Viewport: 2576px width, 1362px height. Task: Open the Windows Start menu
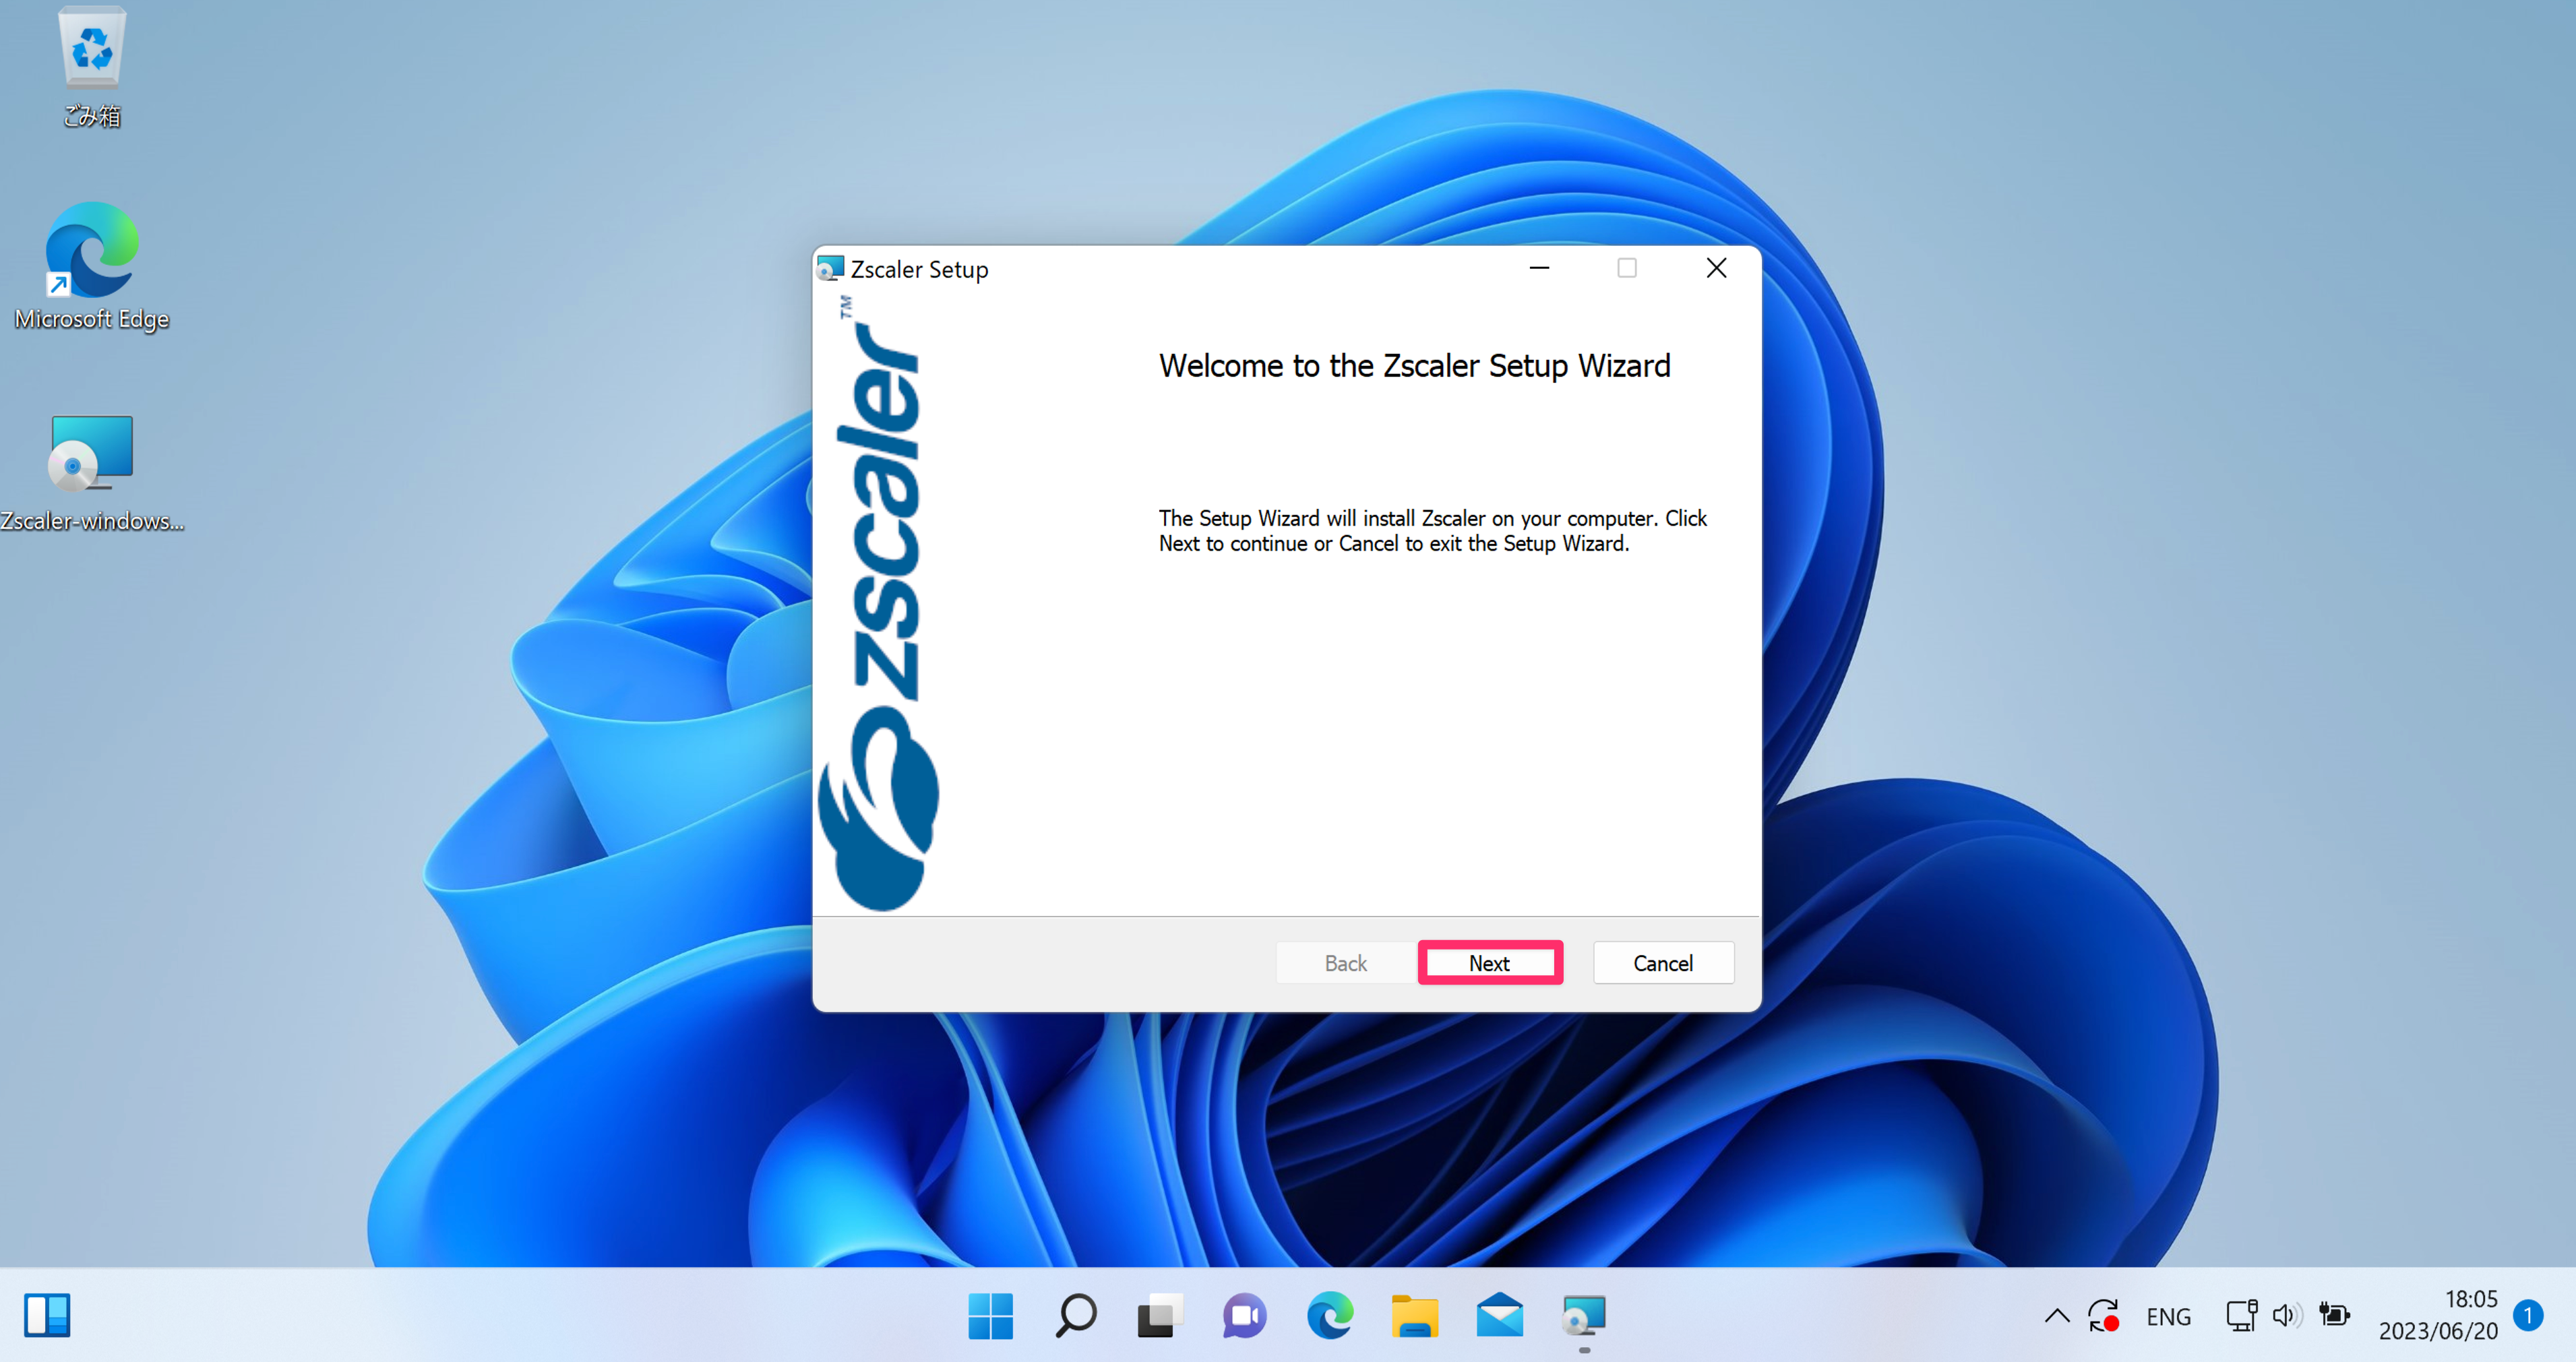pos(990,1315)
